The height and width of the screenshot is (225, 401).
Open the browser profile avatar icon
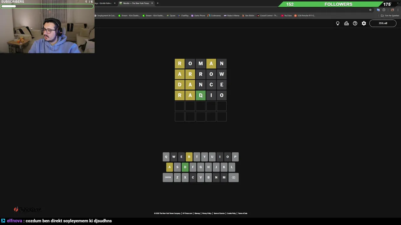tap(392, 10)
